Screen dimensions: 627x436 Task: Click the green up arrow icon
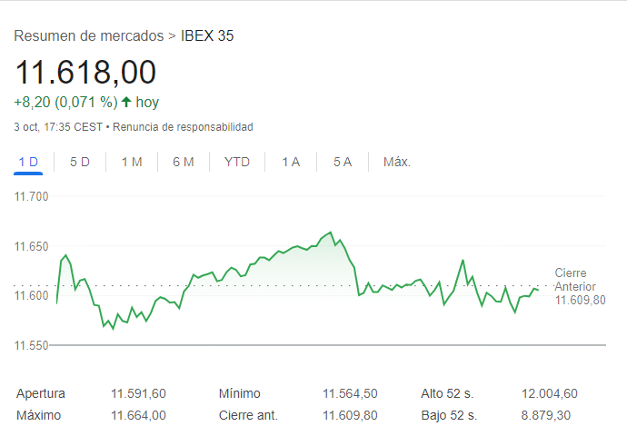pyautogui.click(x=126, y=102)
